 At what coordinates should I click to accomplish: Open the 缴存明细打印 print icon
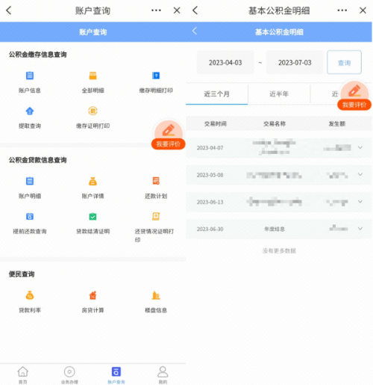point(156,76)
